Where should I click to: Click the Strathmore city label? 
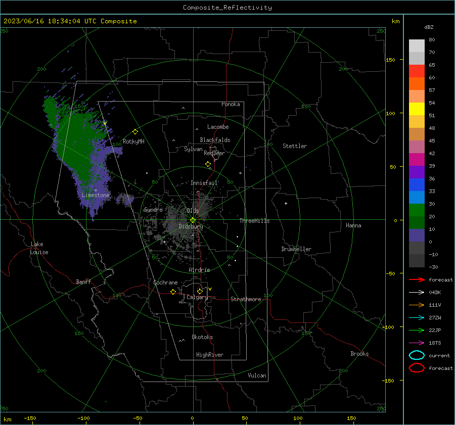click(x=246, y=299)
